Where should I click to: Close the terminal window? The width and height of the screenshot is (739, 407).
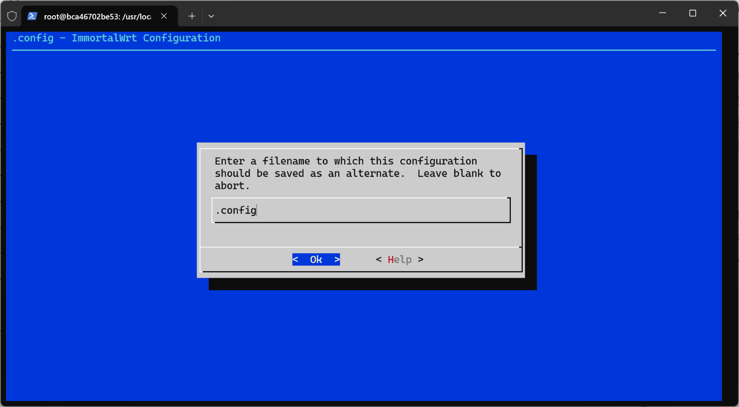(723, 13)
